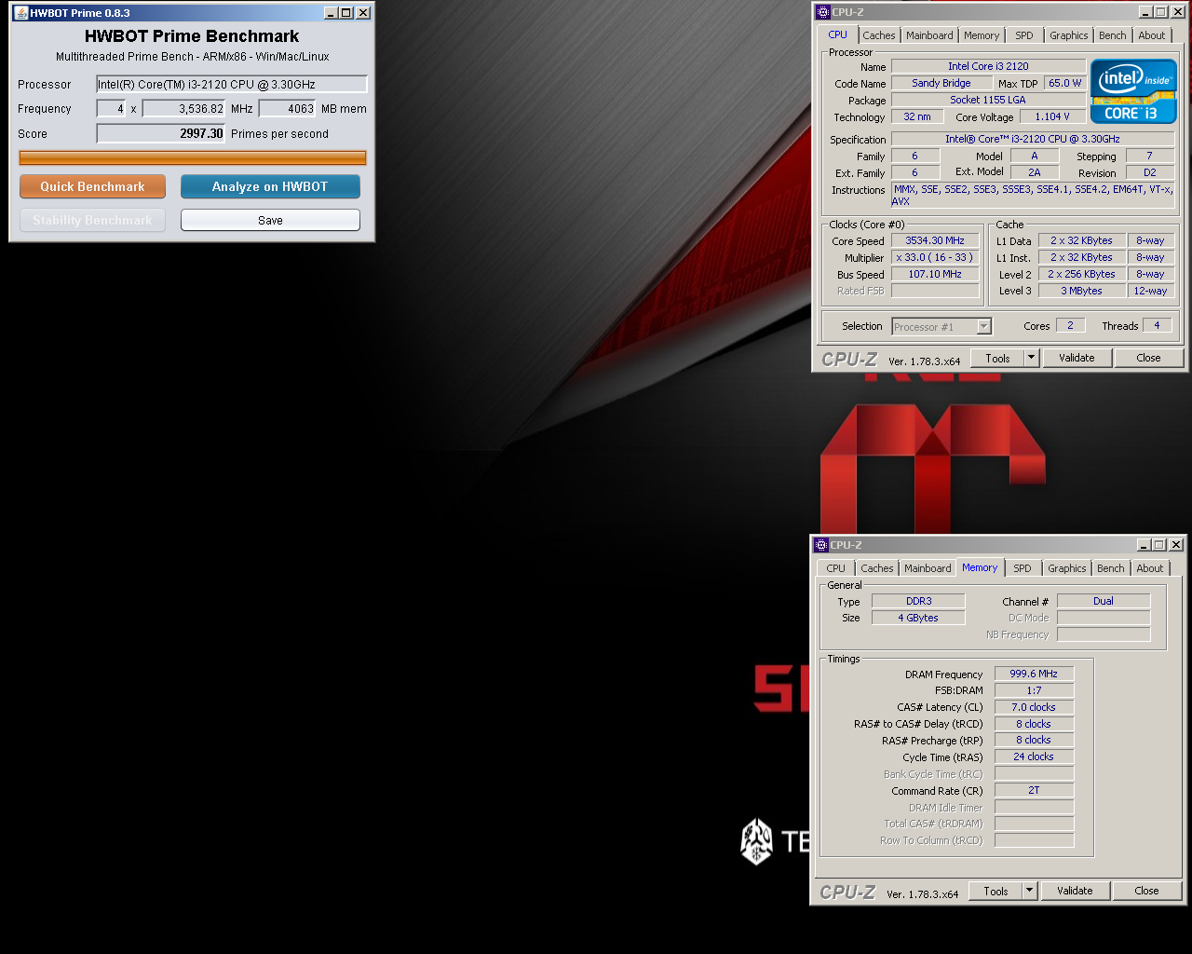Expand Tools dropdown arrow in lower CPU-Z
The image size is (1192, 954).
(1029, 891)
